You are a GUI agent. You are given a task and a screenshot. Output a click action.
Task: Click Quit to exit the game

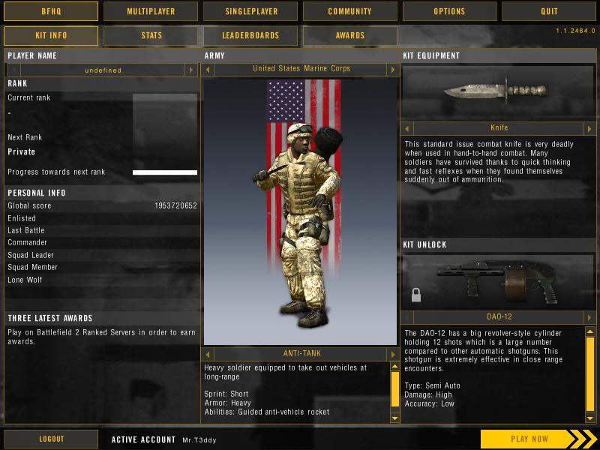[x=549, y=11]
